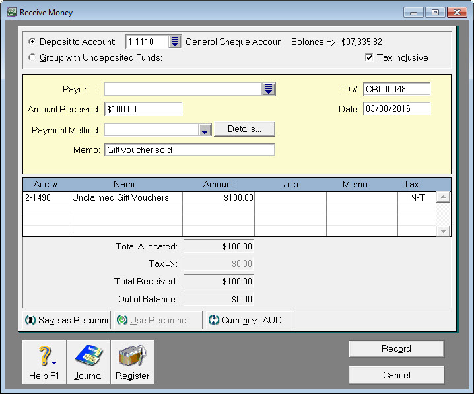
Task: Open the Journal icon button
Action: tap(88, 362)
